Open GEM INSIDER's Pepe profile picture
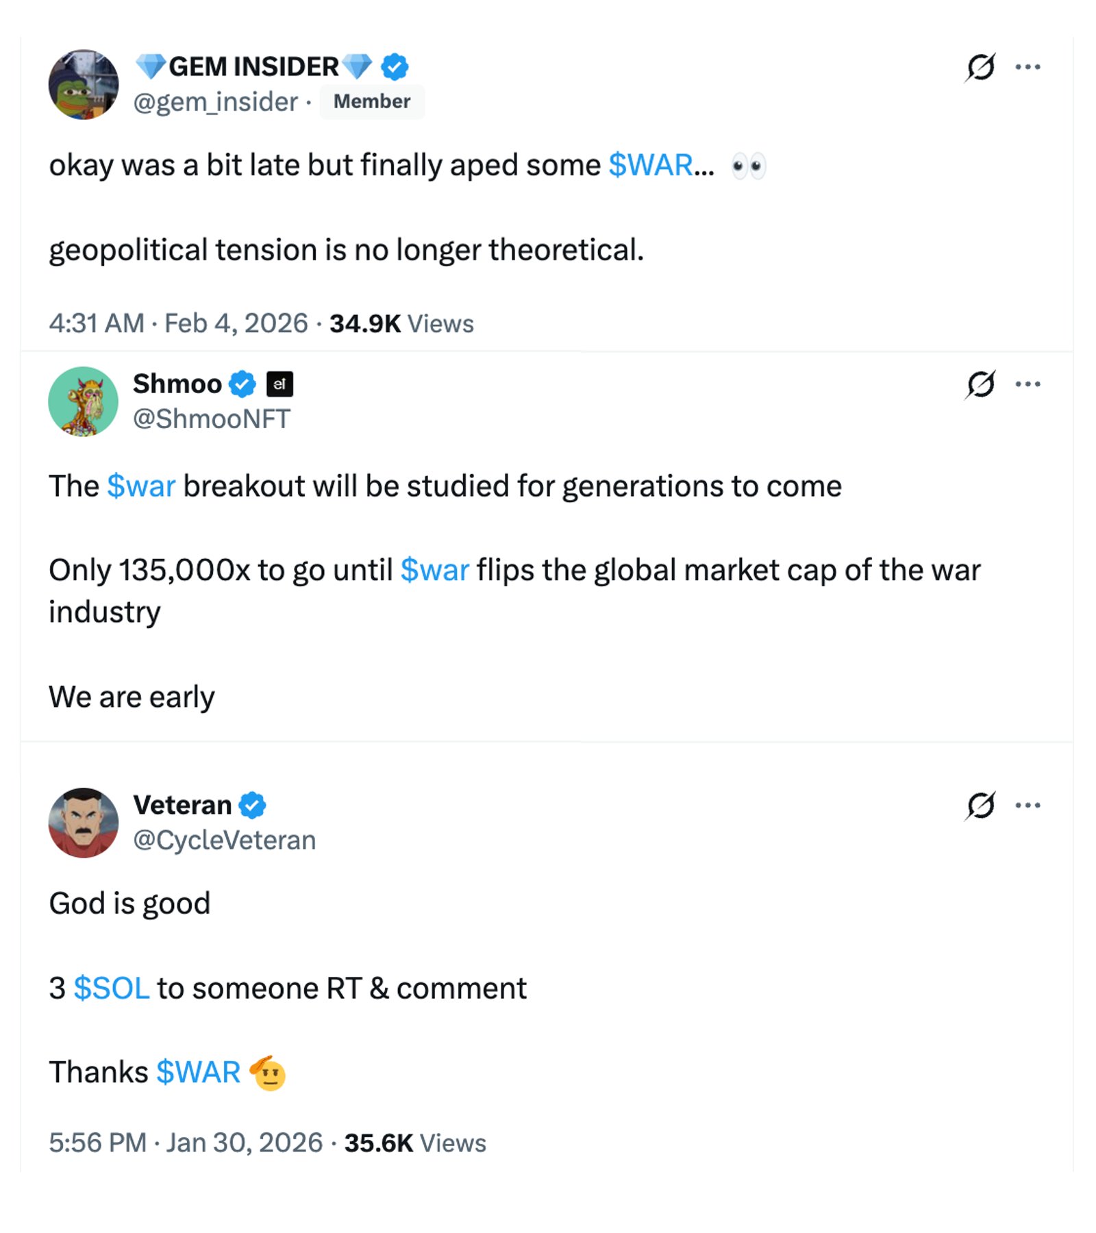Image resolution: width=1096 pixels, height=1233 pixels. coord(84,84)
